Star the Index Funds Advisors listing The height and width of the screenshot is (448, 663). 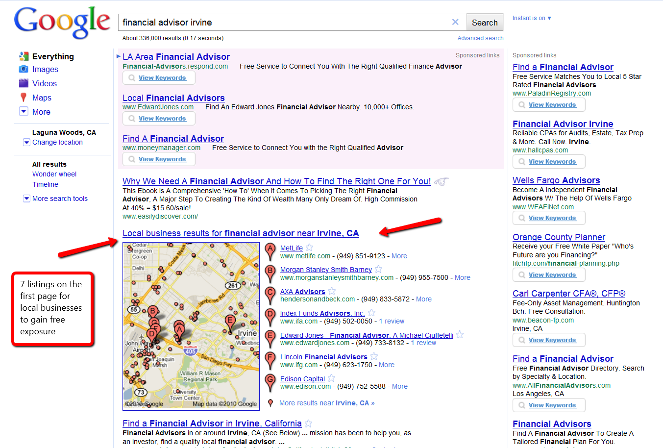pyautogui.click(x=371, y=313)
